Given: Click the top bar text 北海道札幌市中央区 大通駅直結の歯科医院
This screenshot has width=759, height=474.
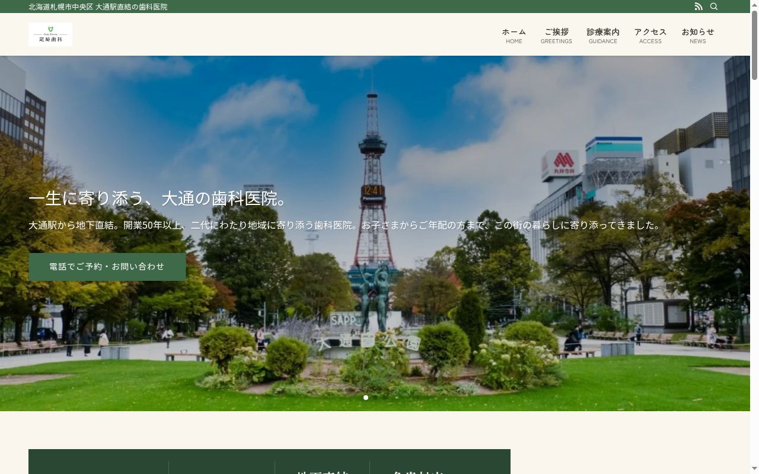Looking at the screenshot, I should click(x=98, y=7).
